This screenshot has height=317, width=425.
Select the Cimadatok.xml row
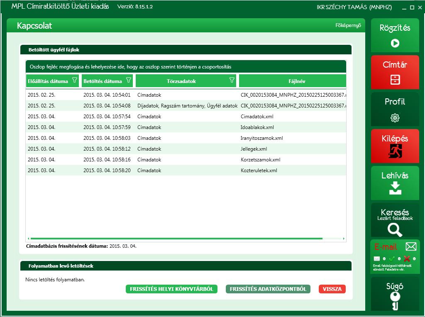click(x=186, y=117)
